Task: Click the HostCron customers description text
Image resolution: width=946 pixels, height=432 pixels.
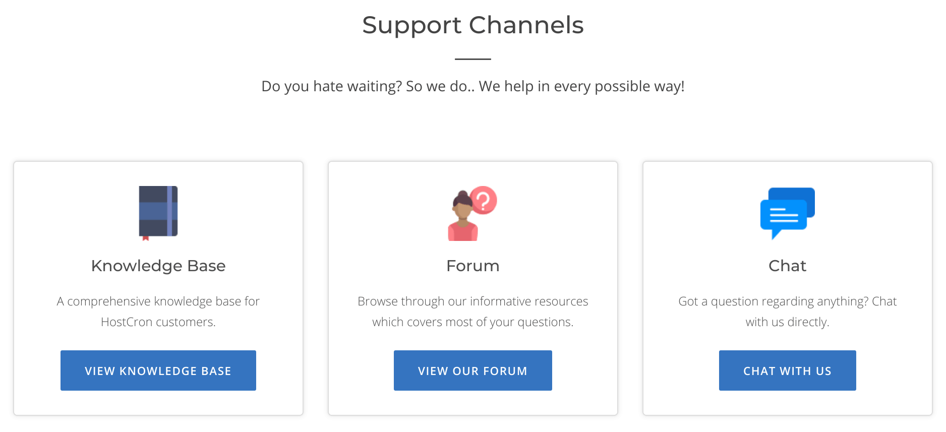Action: (158, 312)
